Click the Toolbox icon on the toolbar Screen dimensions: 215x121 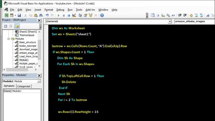click(x=96, y=15)
